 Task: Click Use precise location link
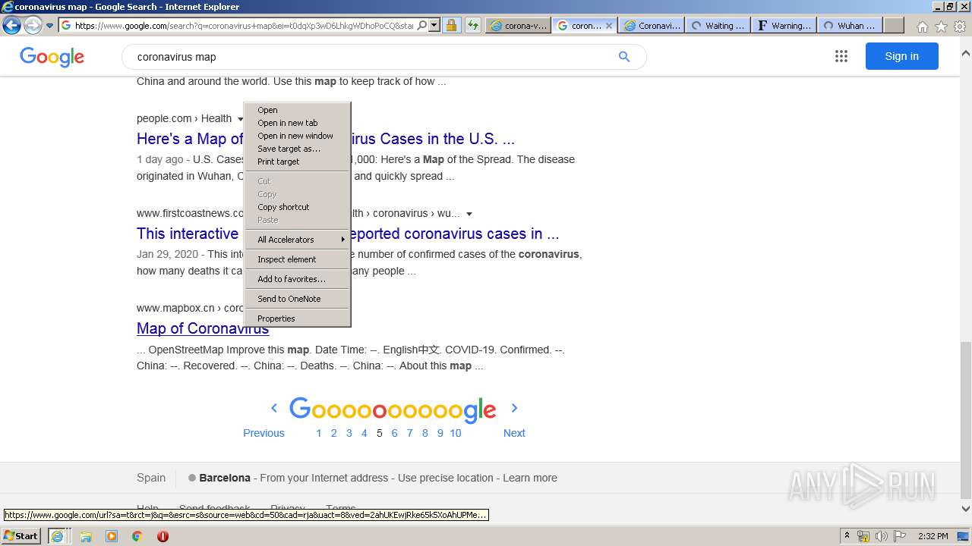(x=446, y=478)
